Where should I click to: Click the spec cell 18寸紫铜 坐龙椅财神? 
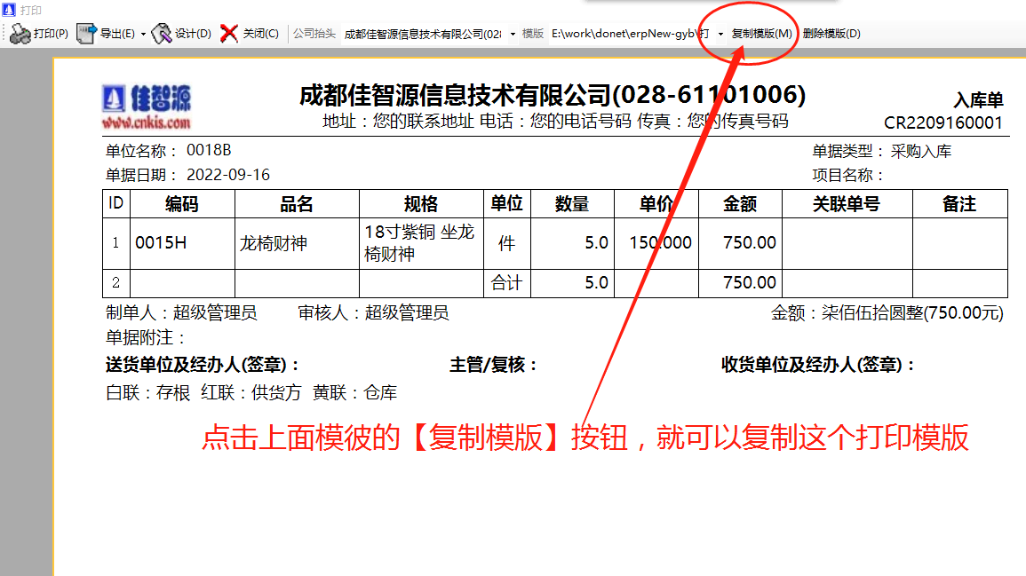click(419, 242)
